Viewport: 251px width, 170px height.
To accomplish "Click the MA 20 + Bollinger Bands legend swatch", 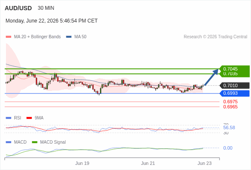I will pos(9,37).
